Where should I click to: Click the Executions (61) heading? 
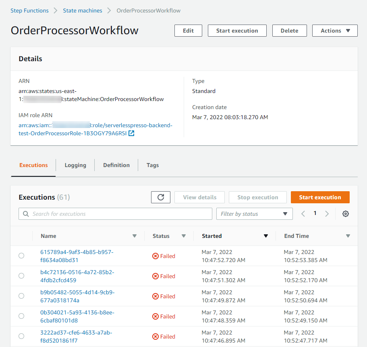[x=44, y=197]
